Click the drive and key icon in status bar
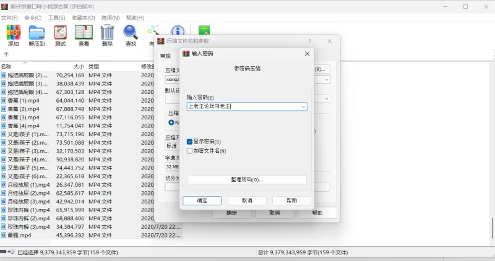 click(x=7, y=252)
